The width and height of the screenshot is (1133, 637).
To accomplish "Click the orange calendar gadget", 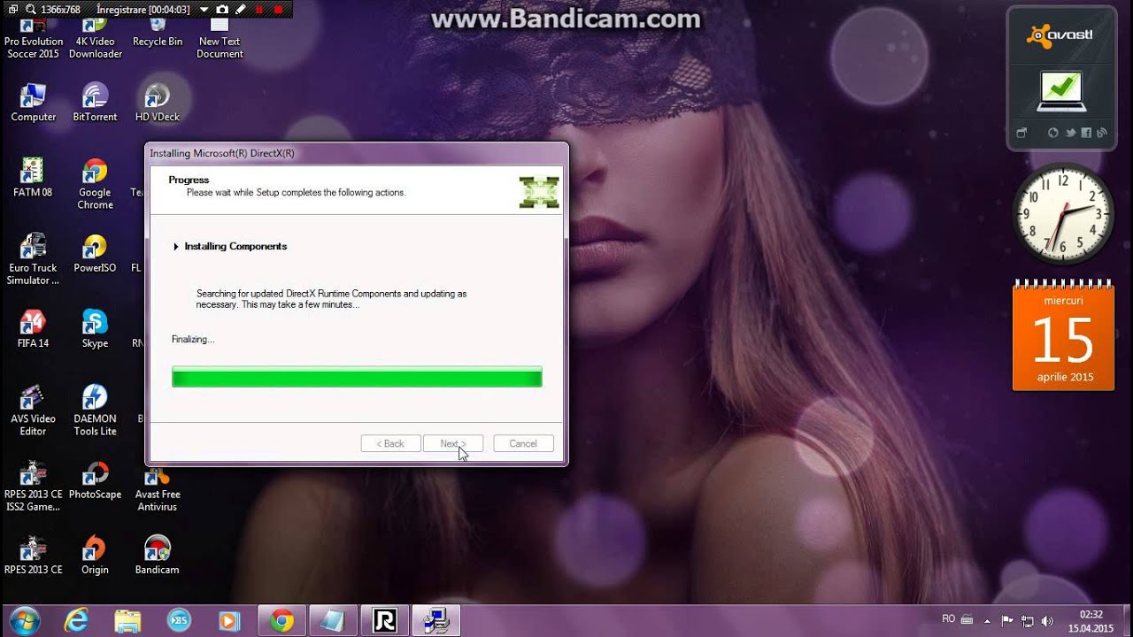I will tap(1063, 336).
